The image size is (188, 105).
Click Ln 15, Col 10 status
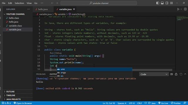click(x=109, y=103)
